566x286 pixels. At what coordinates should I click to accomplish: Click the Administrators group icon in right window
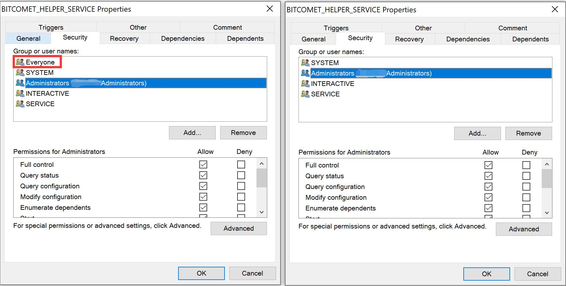click(x=305, y=73)
